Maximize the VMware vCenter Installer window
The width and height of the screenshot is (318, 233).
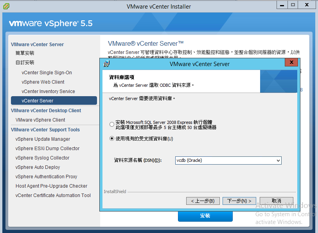point(293,5)
